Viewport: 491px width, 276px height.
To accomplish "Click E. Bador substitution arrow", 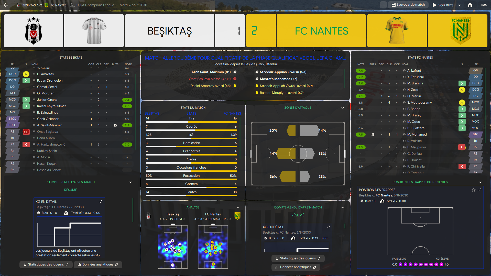I will tap(462, 109).
